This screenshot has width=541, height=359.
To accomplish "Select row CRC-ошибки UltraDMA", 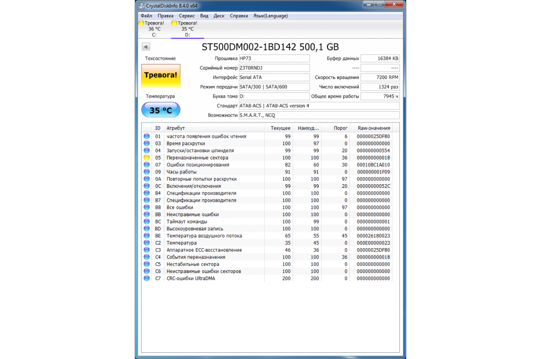I will click(267, 278).
